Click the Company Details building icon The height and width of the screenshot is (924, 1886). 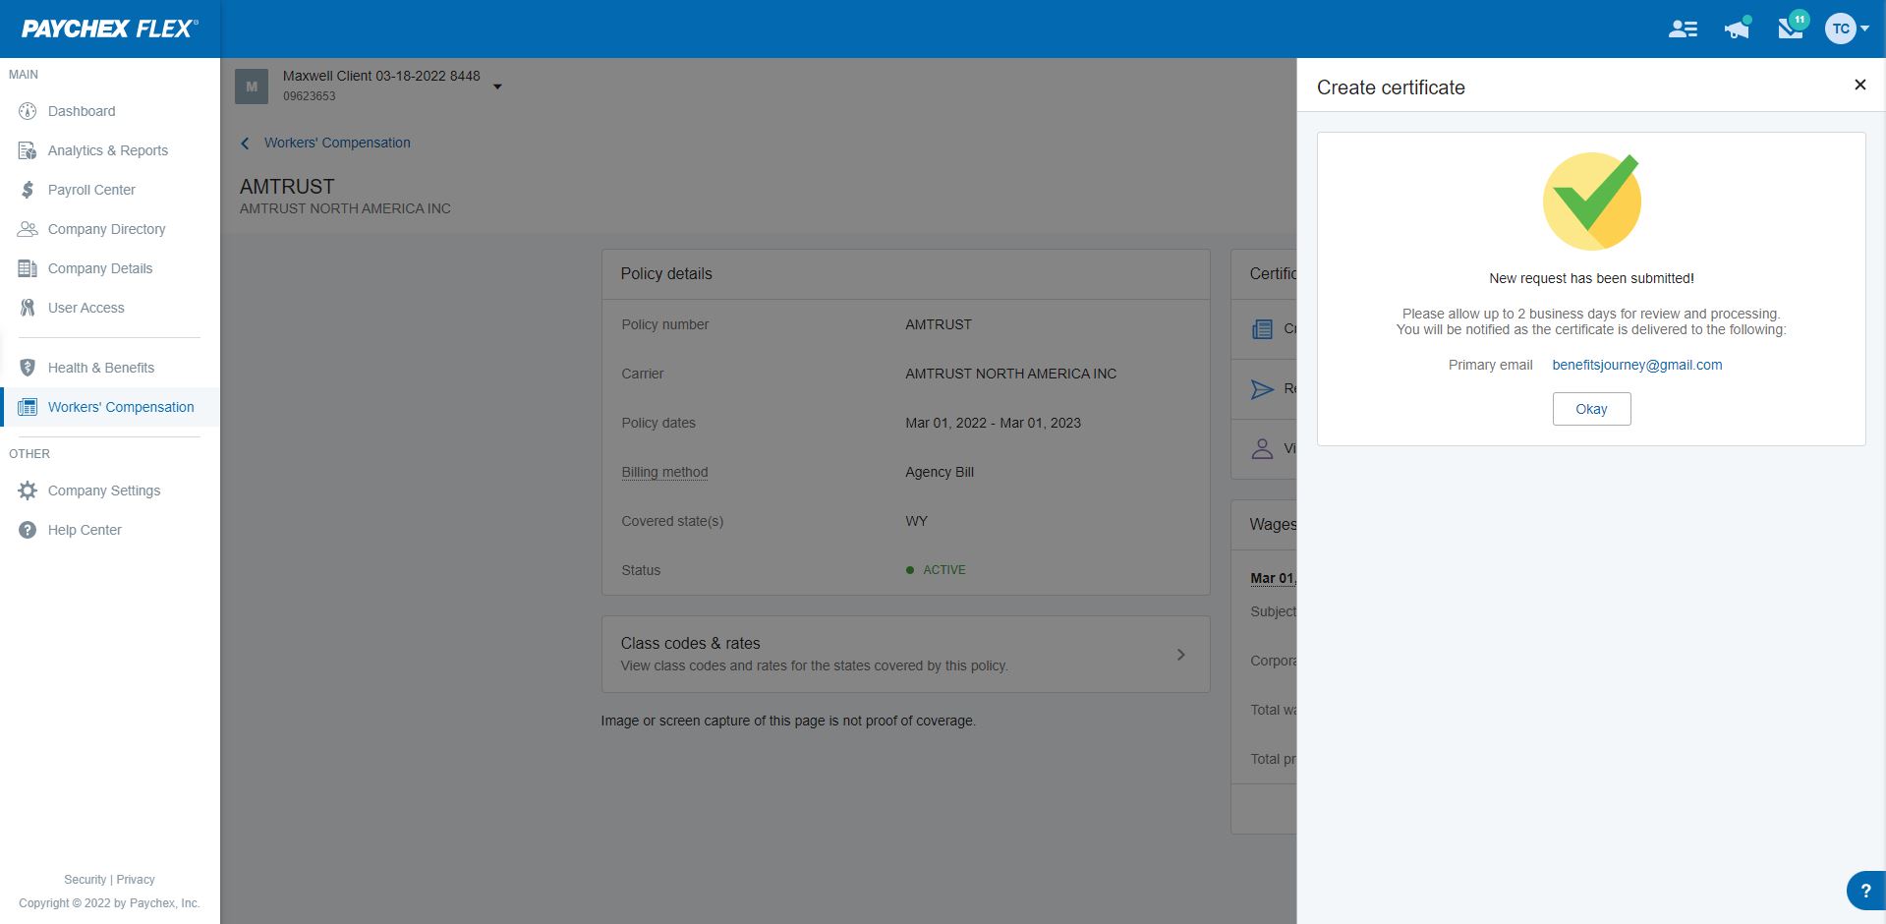tap(28, 268)
